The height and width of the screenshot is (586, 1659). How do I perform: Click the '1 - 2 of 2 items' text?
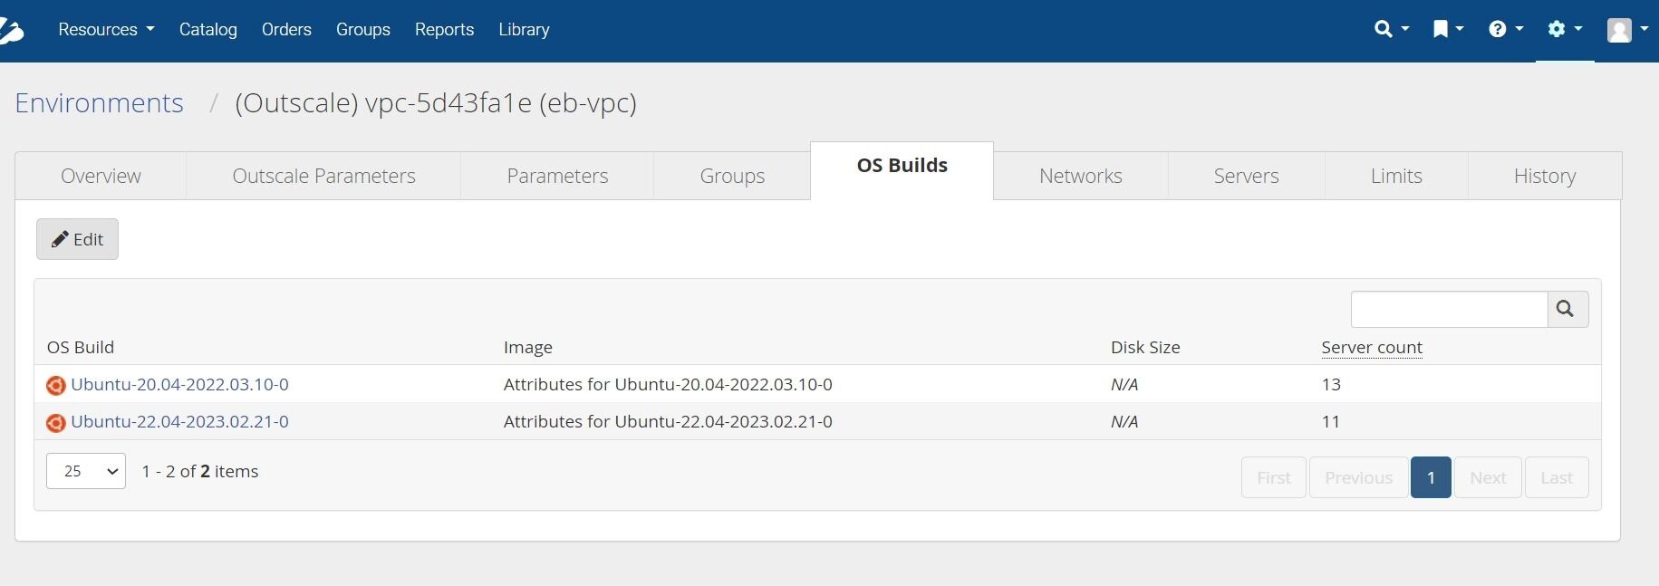coord(200,472)
